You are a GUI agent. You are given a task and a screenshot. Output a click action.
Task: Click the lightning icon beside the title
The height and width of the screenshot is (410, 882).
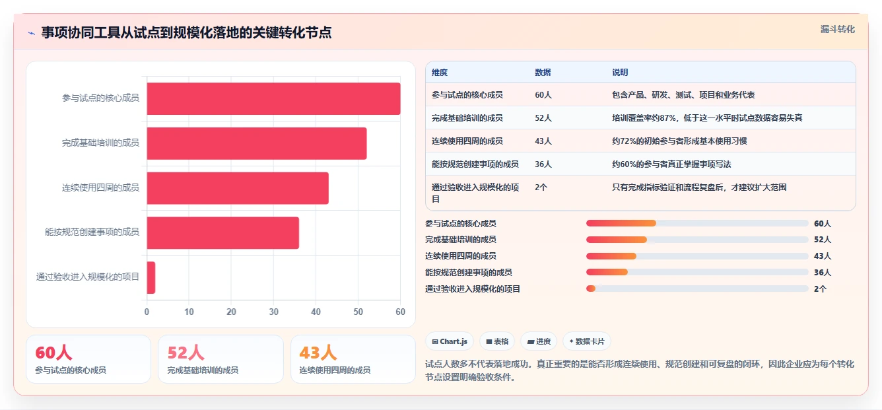coord(32,33)
